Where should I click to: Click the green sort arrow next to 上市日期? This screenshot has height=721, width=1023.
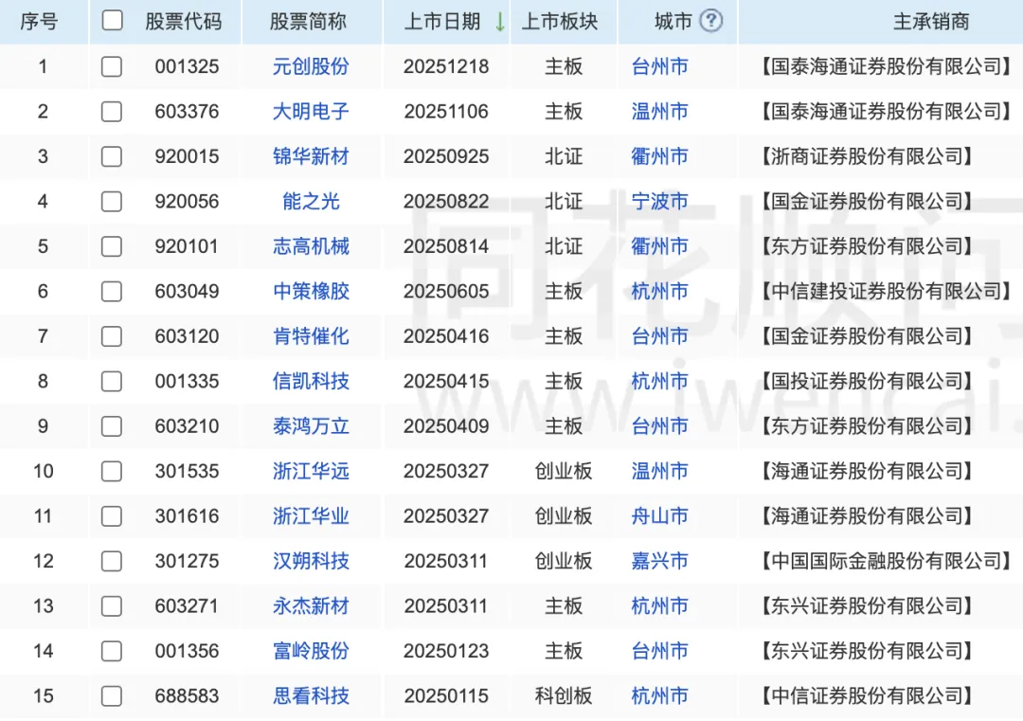click(500, 22)
